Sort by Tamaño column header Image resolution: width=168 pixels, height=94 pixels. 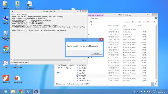point(140,26)
